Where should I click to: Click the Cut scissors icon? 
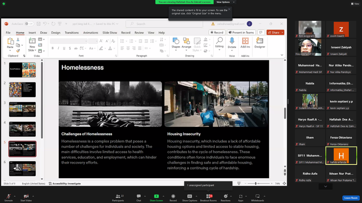(18, 40)
